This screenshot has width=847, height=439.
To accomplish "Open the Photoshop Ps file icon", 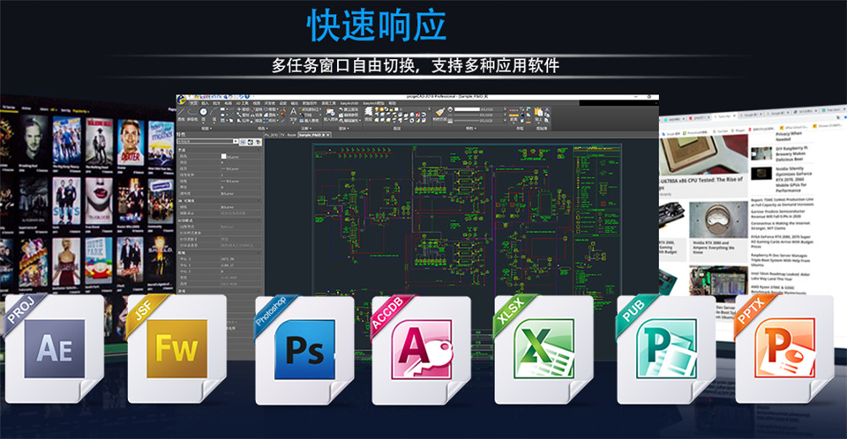I will coord(304,350).
